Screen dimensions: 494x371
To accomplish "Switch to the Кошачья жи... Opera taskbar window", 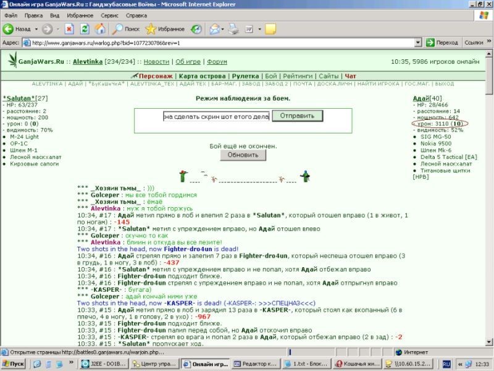I will [x=358, y=364].
